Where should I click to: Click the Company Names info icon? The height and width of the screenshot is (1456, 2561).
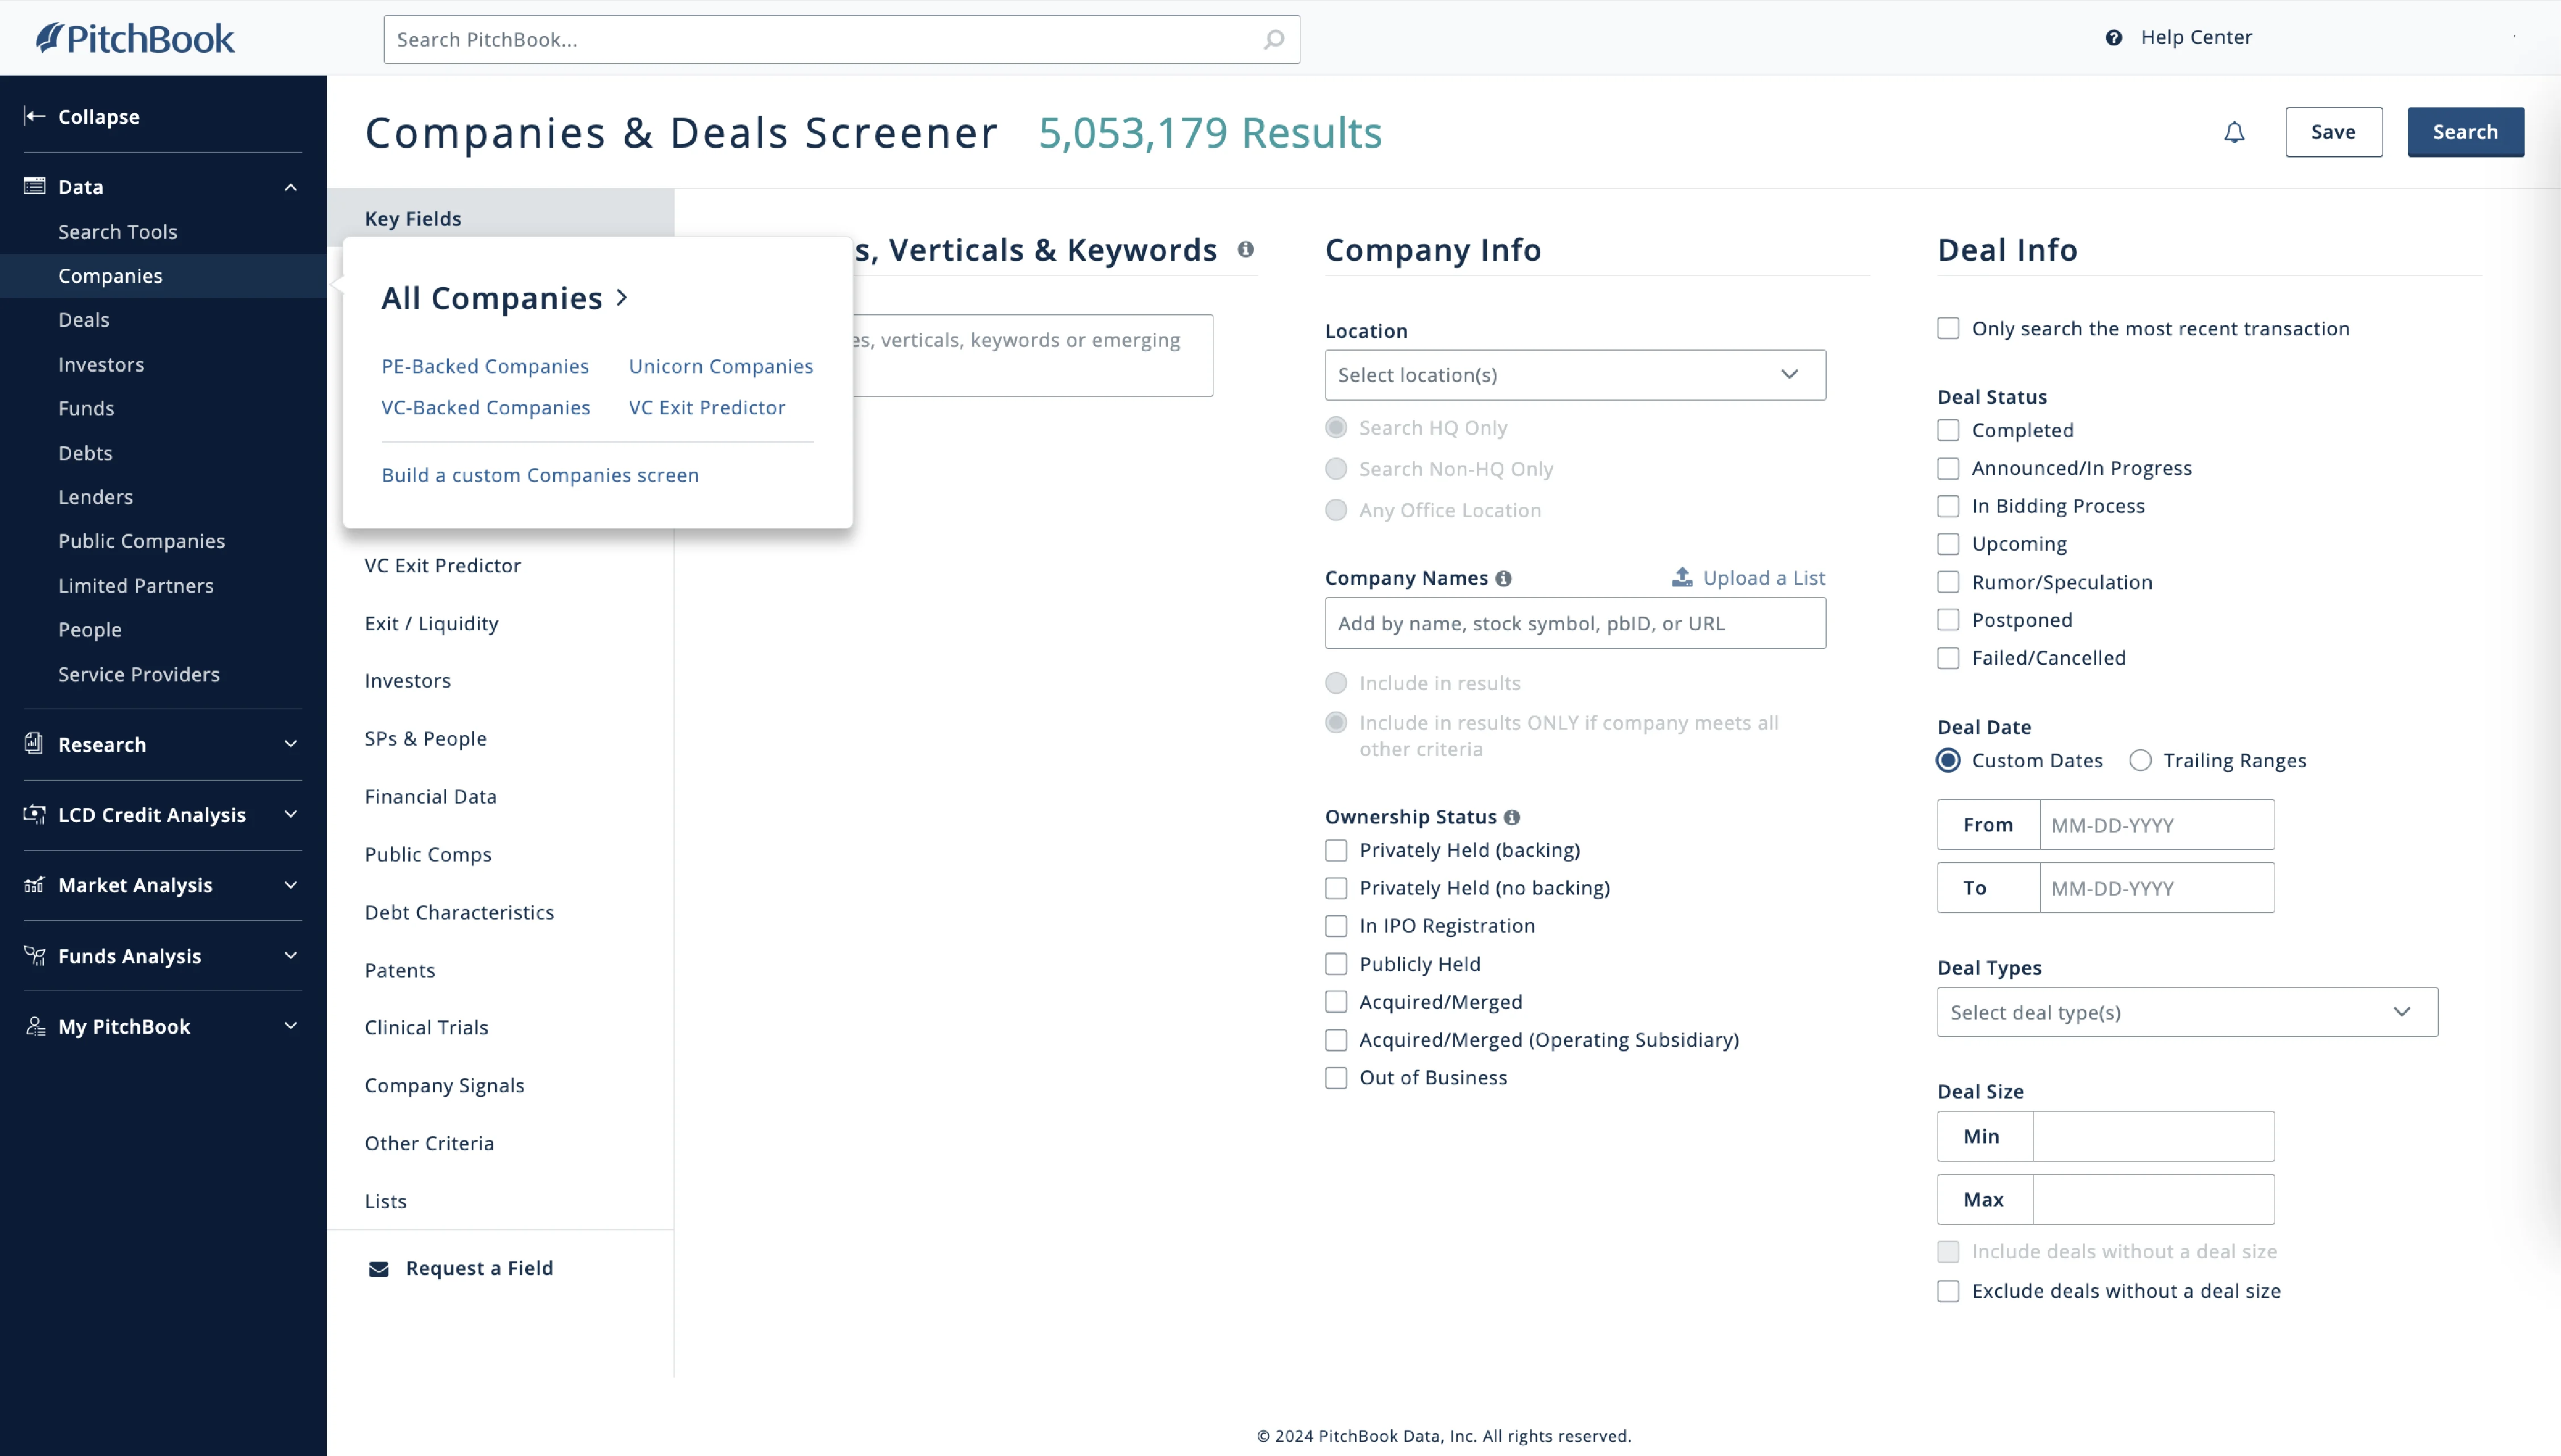[1503, 578]
